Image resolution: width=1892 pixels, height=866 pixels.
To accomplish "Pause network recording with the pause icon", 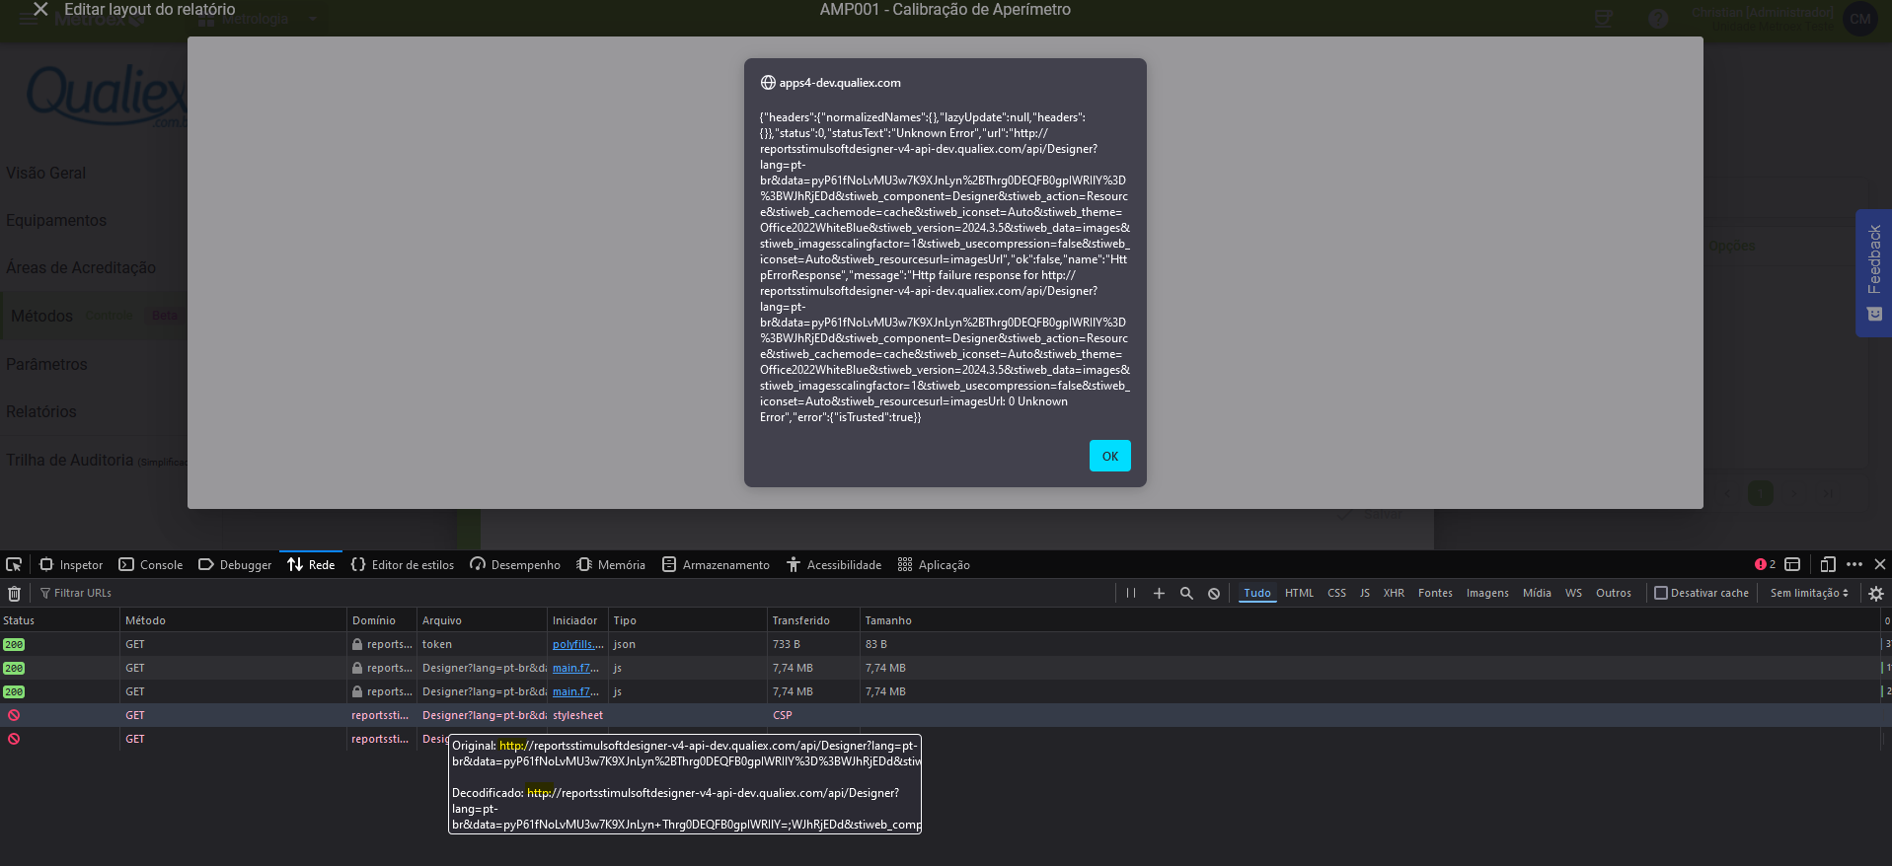I will pos(1131,593).
